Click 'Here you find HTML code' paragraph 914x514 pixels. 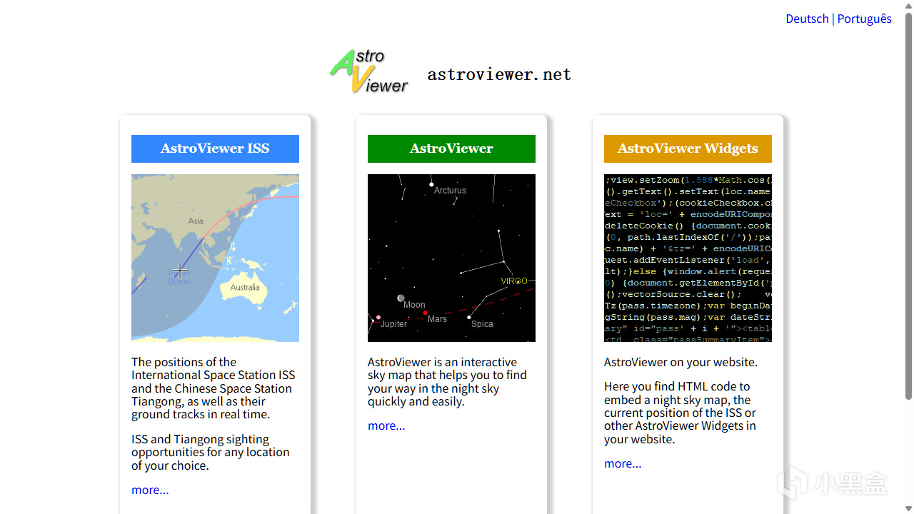click(680, 413)
